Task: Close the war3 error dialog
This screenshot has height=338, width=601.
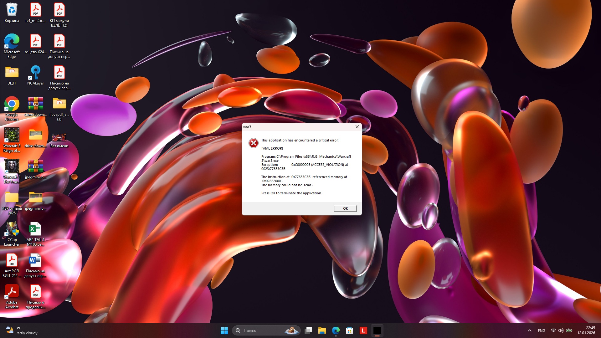Action: click(x=357, y=127)
